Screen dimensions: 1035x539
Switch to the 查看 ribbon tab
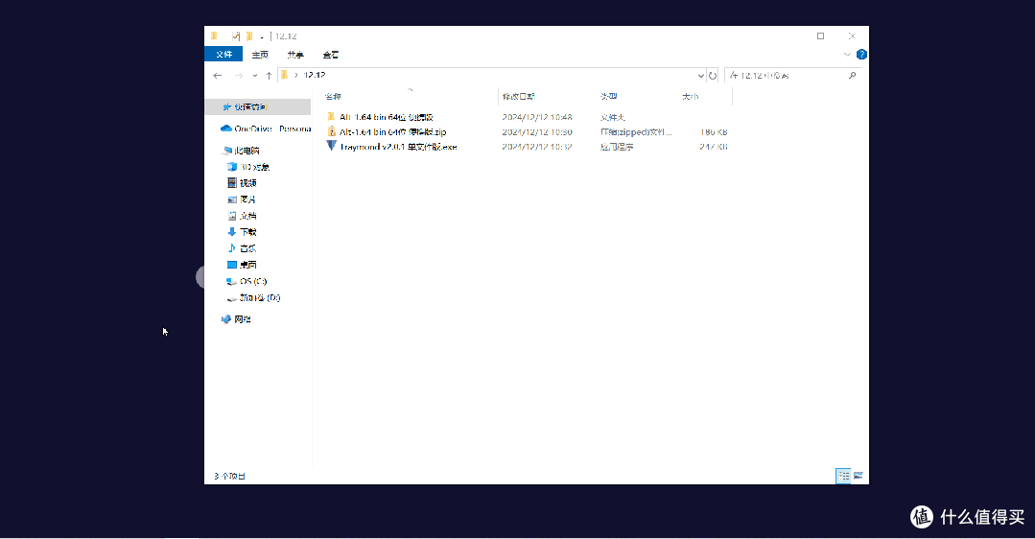coord(331,55)
